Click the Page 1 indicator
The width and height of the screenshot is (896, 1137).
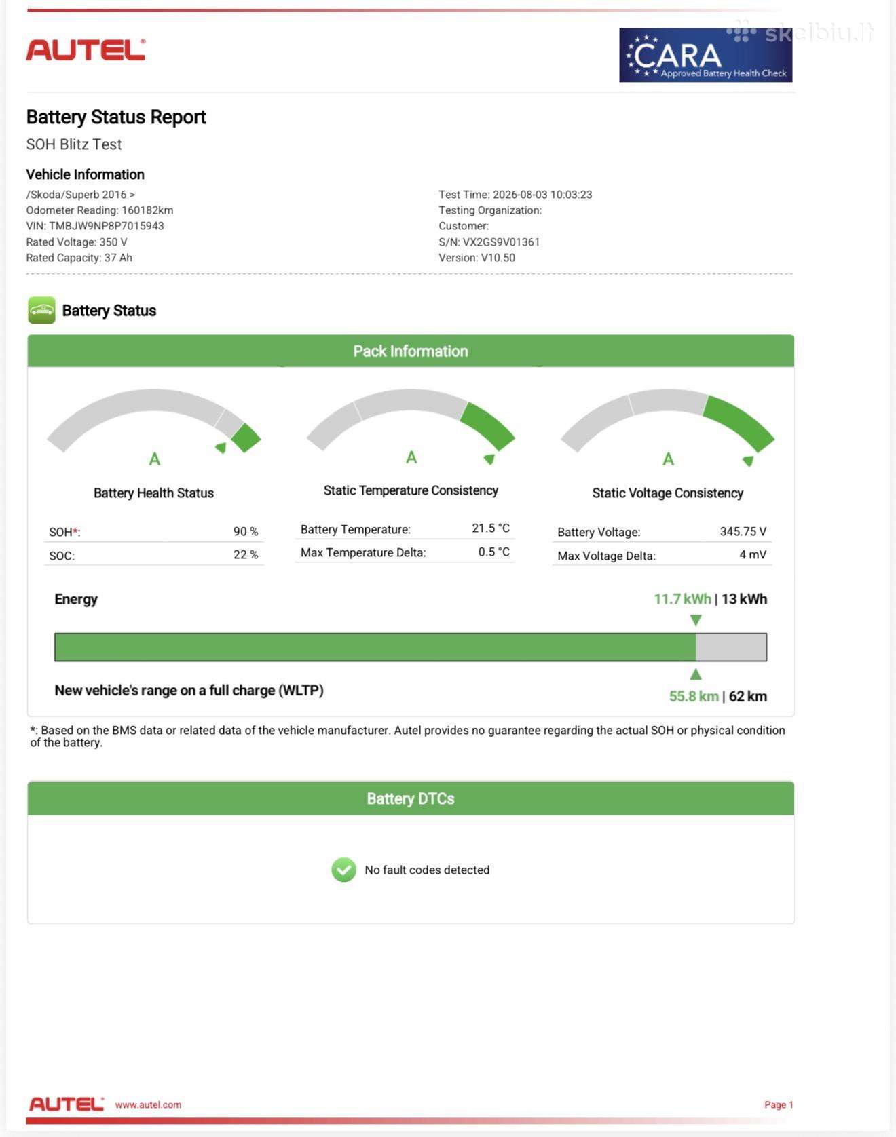click(779, 1104)
